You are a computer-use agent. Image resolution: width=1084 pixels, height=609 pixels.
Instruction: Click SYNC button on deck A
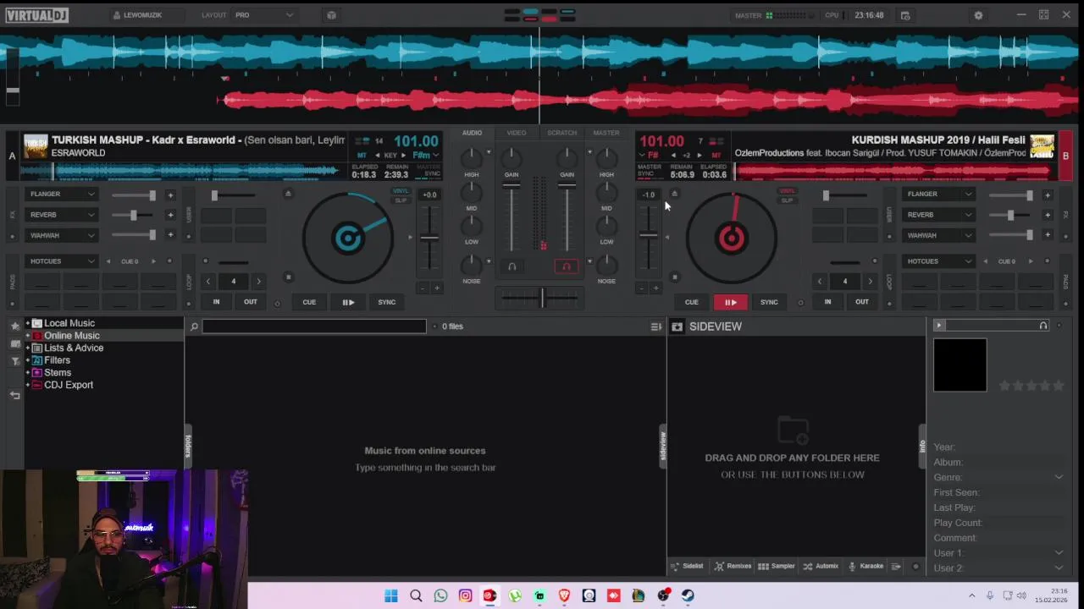point(386,302)
